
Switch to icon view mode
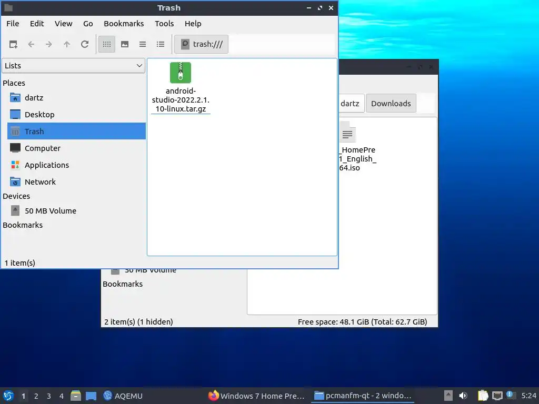tap(107, 44)
